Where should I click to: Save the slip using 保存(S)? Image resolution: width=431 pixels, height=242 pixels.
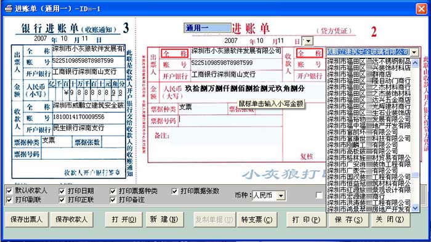point(348,219)
